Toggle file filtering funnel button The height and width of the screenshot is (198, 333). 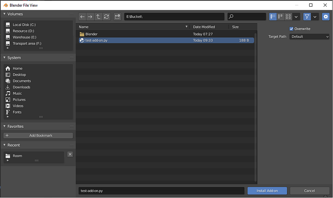(x=307, y=17)
